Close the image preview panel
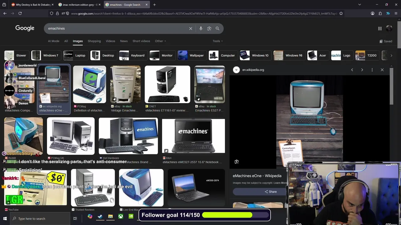The height and width of the screenshot is (225, 401). (382, 70)
